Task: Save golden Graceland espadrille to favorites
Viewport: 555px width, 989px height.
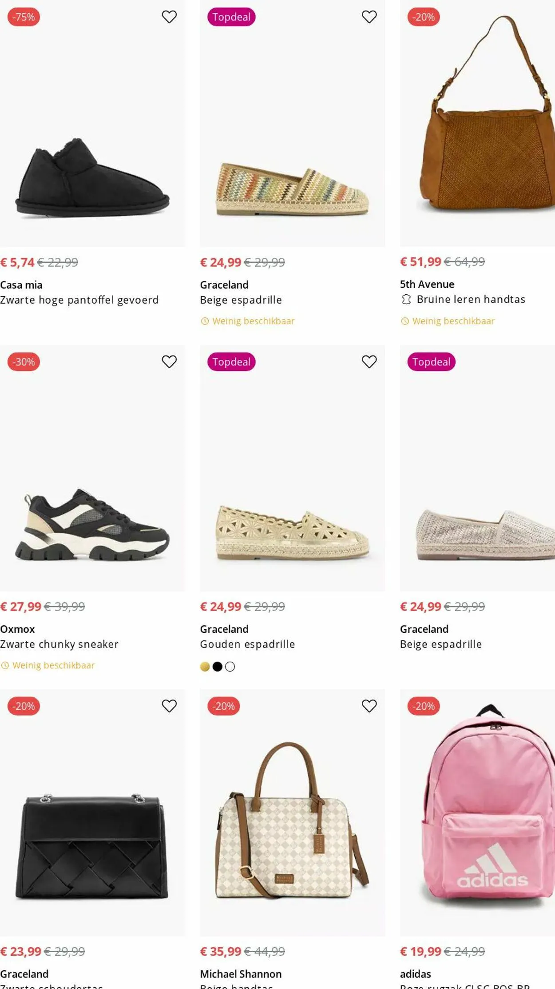Action: 369,362
